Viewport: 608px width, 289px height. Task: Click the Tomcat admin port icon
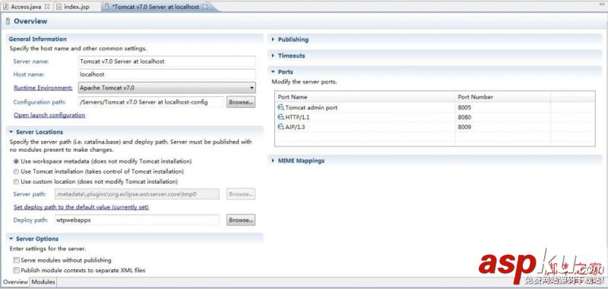click(280, 108)
